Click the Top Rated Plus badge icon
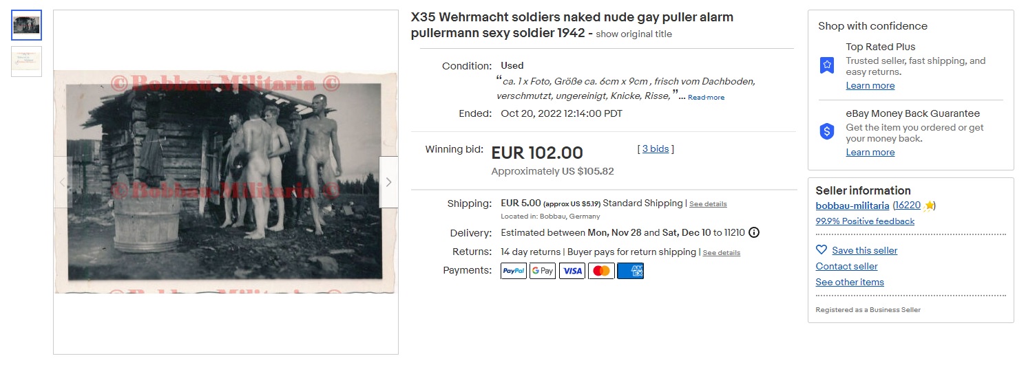The height and width of the screenshot is (365, 1026). [x=827, y=65]
